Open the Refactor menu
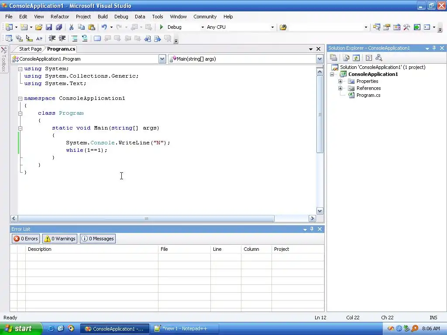Image resolution: width=447 pixels, height=335 pixels. point(60,17)
